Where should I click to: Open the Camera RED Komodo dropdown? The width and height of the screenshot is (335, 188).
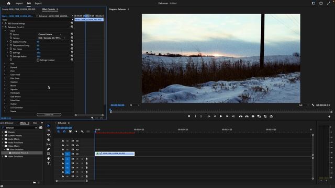click(x=52, y=38)
